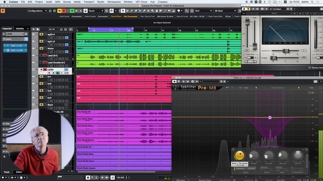Viewport: 323px width, 181px height.
Task: Toggle Pro-MB full screen icon
Action: 320,88
